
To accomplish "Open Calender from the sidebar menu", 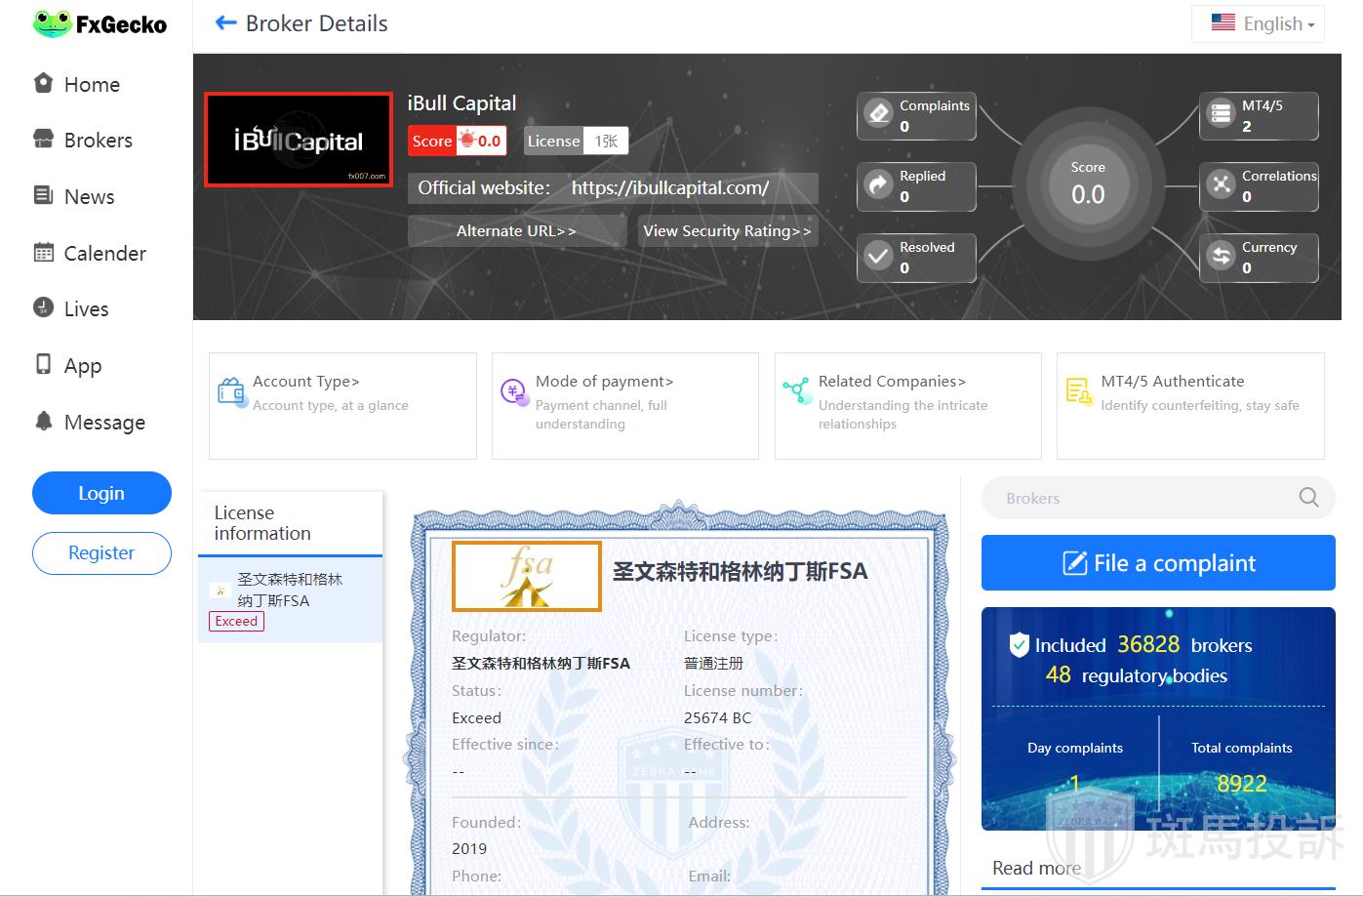I will coord(104,254).
